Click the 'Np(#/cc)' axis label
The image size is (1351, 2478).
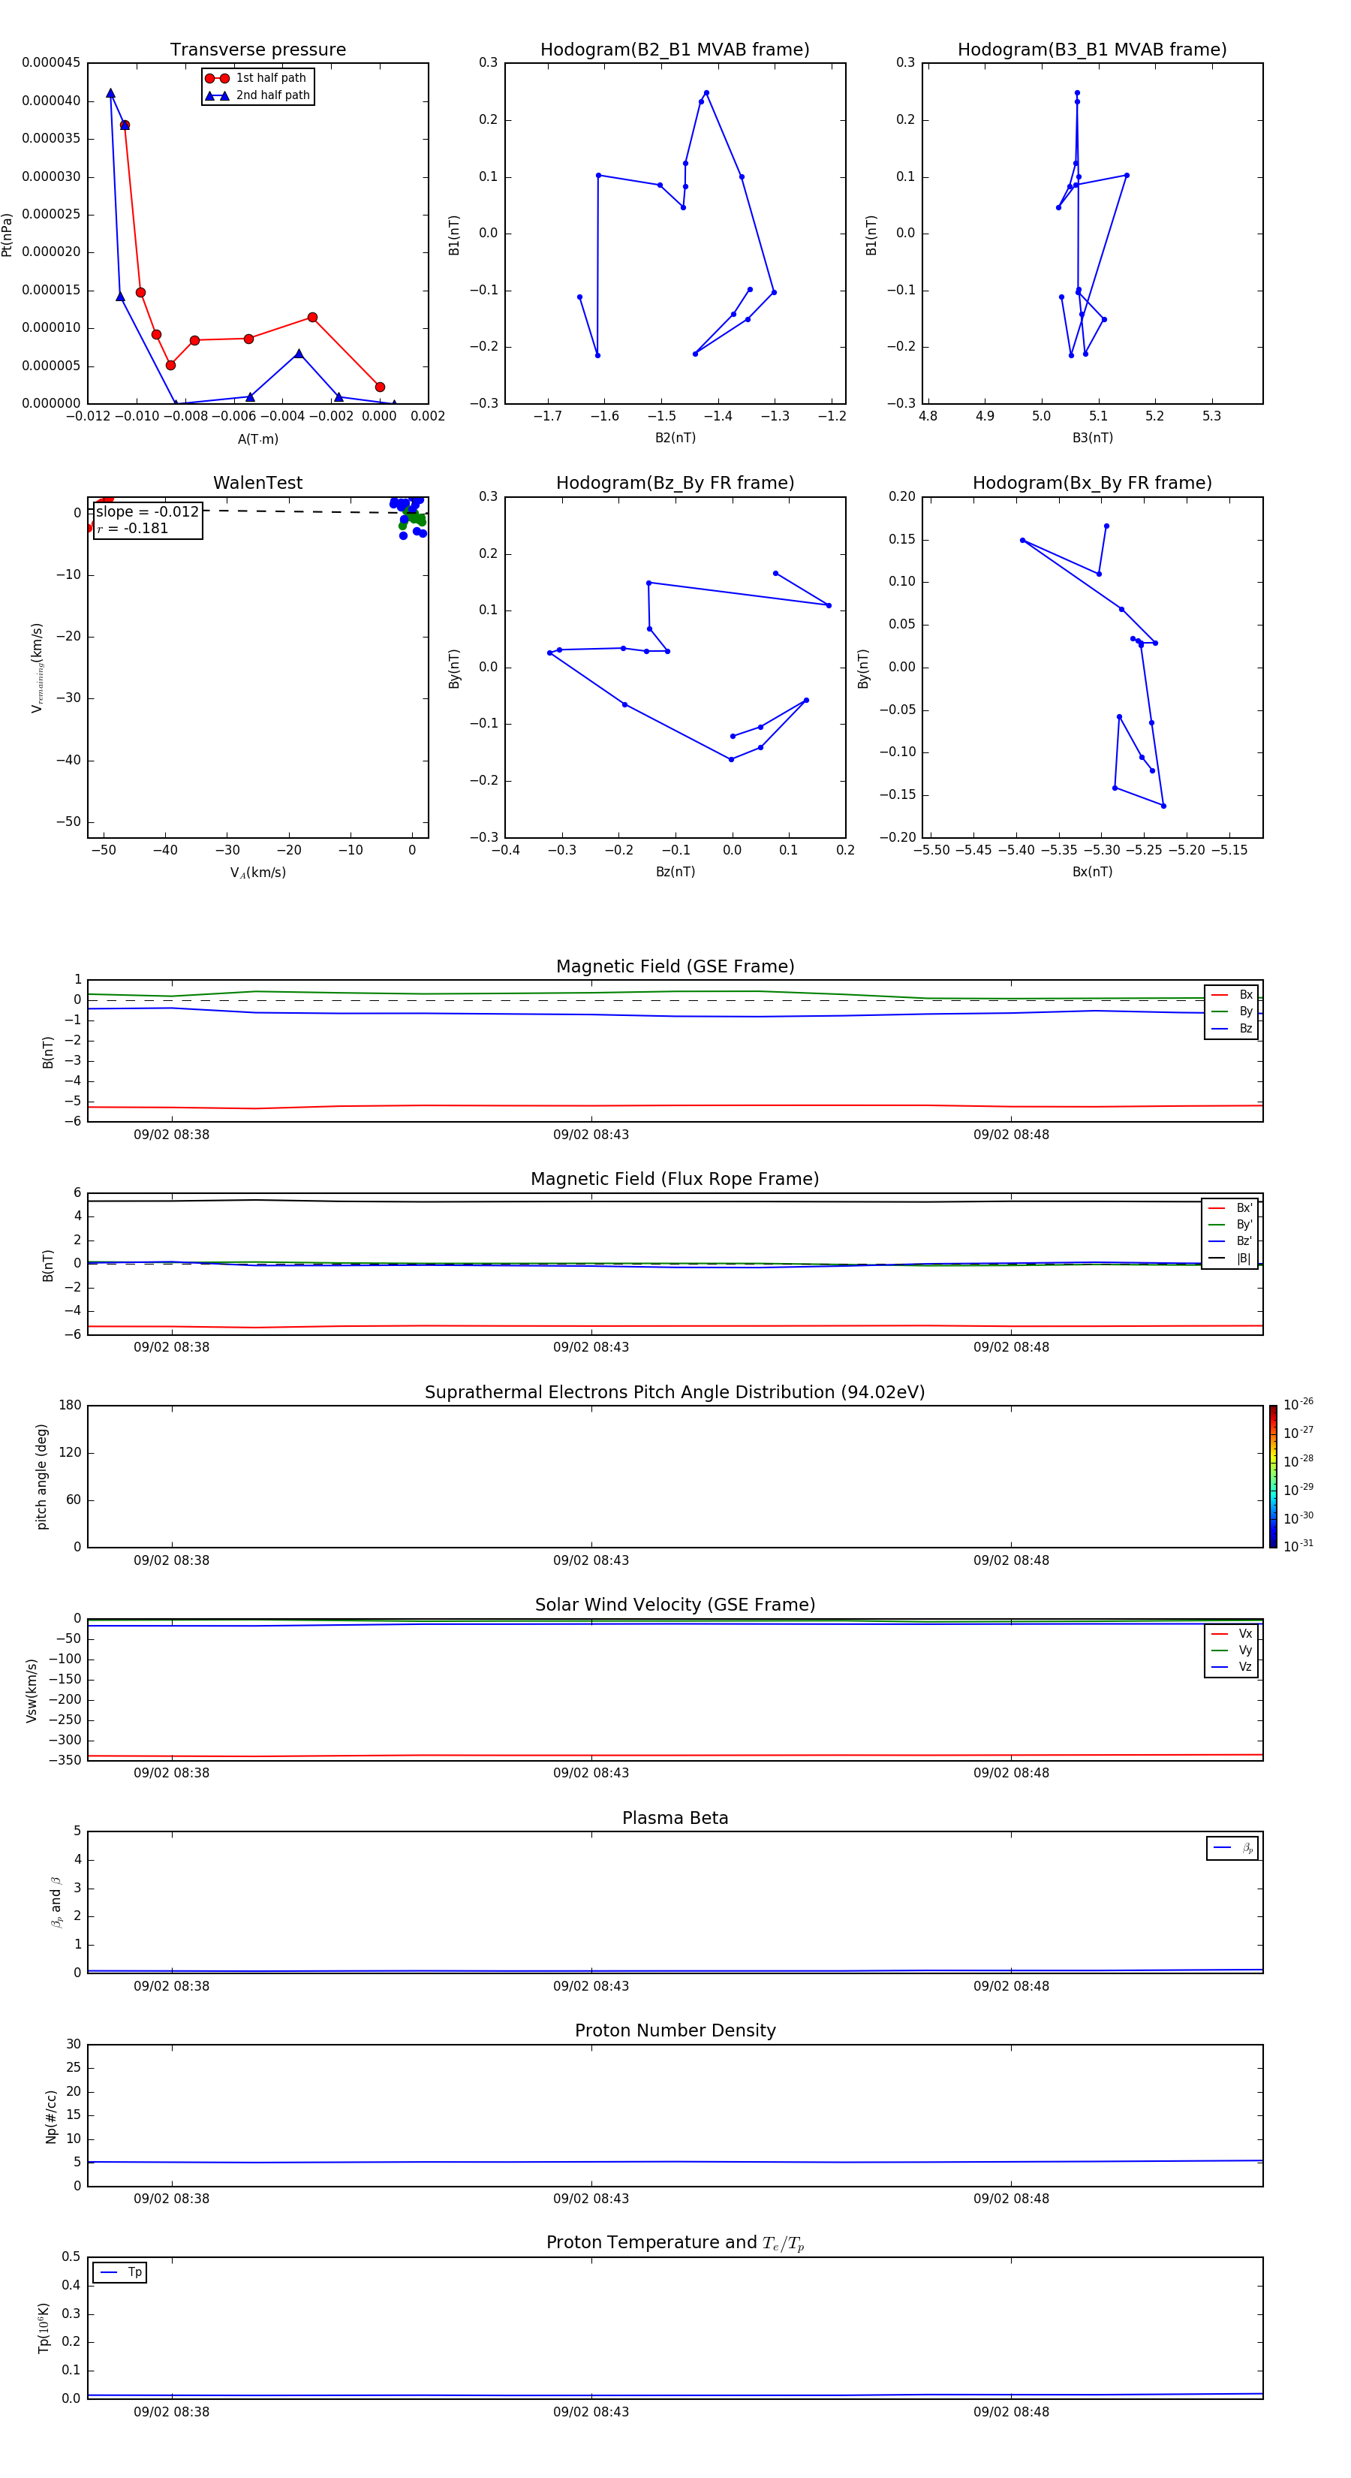pyautogui.click(x=51, y=2116)
